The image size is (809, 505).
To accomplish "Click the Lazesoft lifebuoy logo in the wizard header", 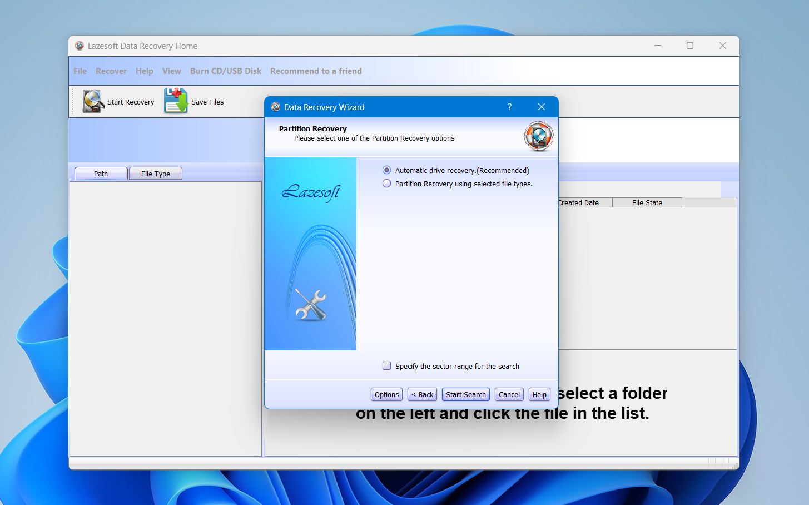I will coord(537,136).
